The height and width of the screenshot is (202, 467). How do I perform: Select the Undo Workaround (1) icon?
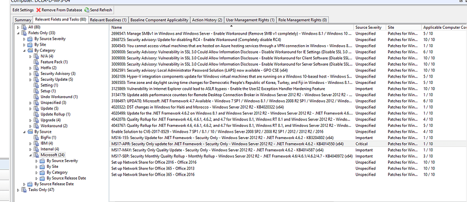[x=36, y=97]
